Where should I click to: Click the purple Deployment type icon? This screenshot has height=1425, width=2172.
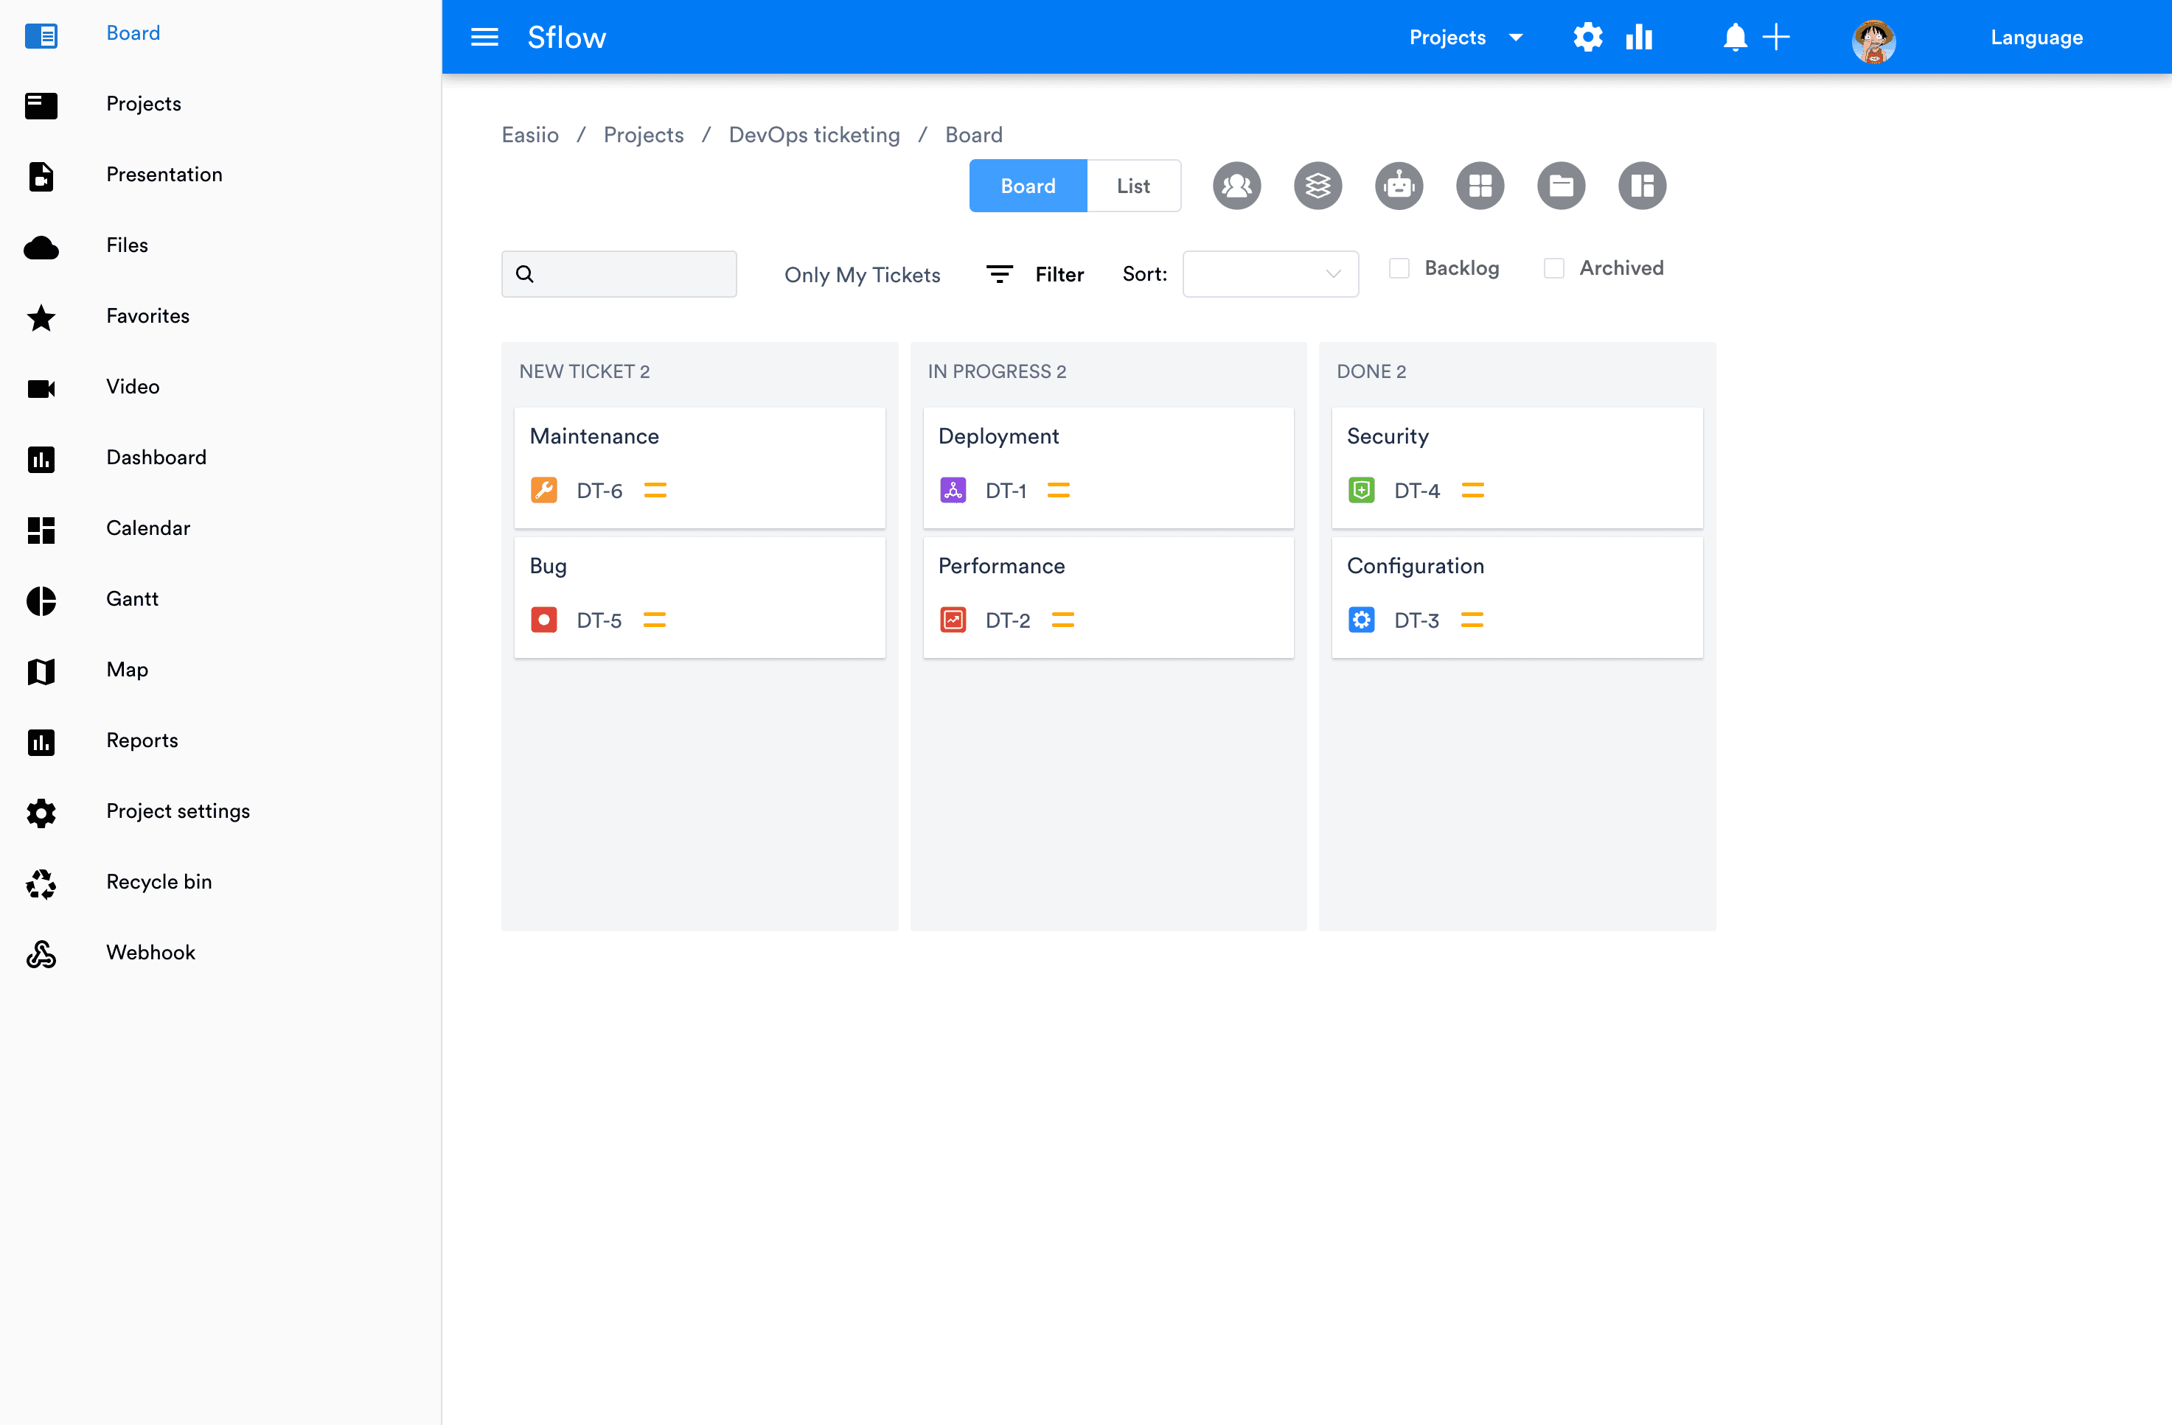pyautogui.click(x=953, y=490)
